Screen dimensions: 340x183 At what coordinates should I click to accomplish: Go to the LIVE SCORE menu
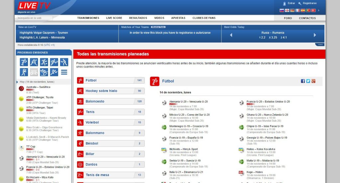click(x=114, y=18)
